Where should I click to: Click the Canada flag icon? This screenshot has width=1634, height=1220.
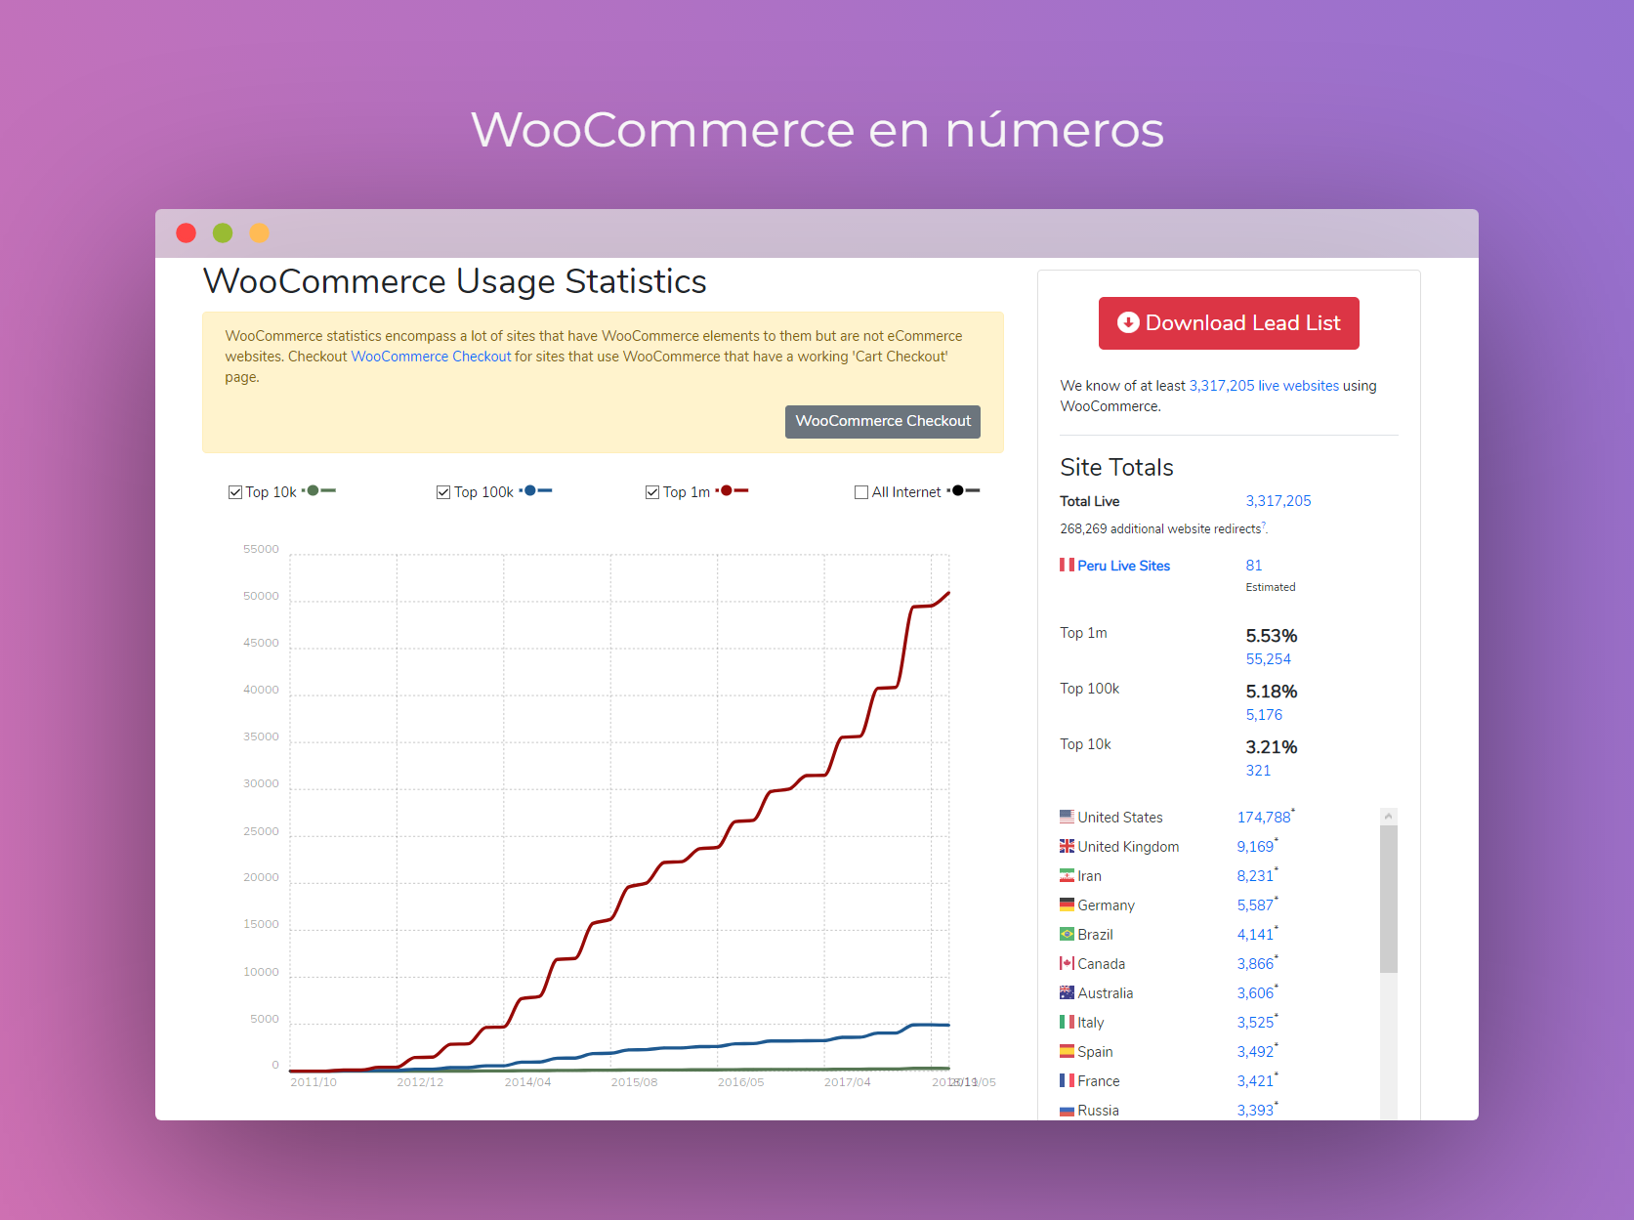tap(1067, 963)
